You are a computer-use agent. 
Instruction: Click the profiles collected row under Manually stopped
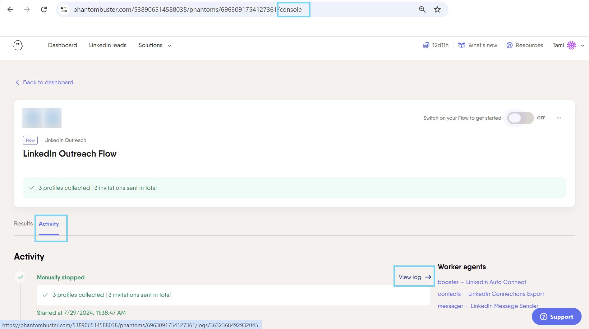click(x=233, y=295)
